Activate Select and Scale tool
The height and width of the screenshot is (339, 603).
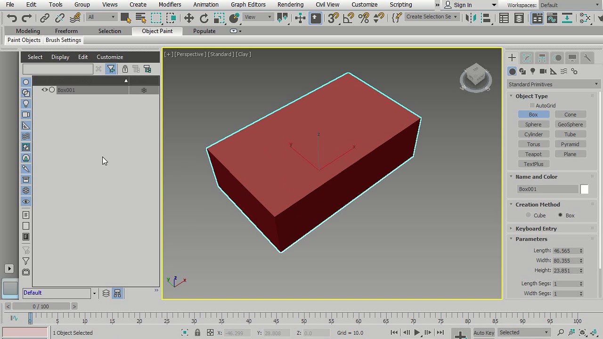[219, 18]
